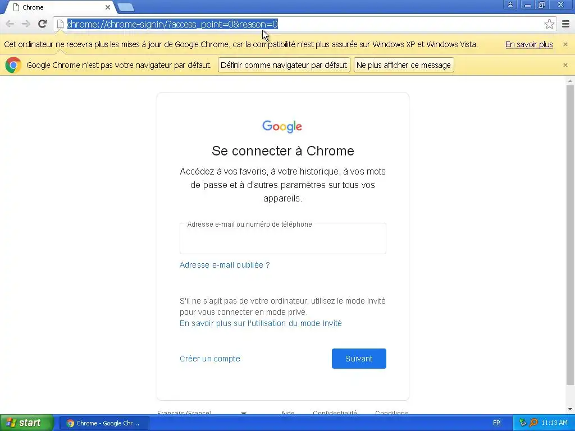Open 'Adresse e-mail oubliée ?' link
This screenshot has height=431, width=575.
225,265
